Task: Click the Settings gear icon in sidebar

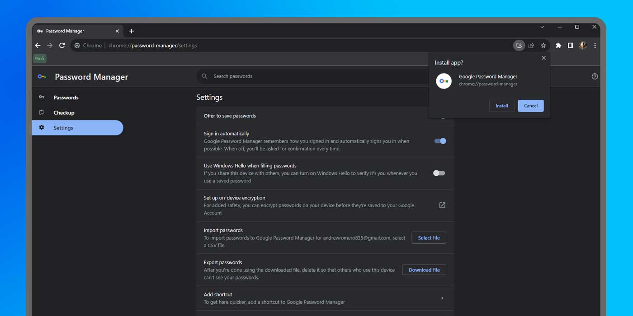Action: [x=42, y=128]
